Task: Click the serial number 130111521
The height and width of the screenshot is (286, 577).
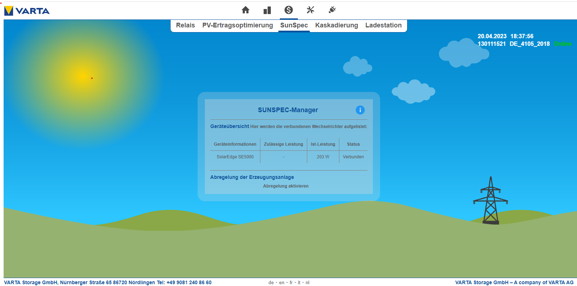Action: tap(492, 44)
